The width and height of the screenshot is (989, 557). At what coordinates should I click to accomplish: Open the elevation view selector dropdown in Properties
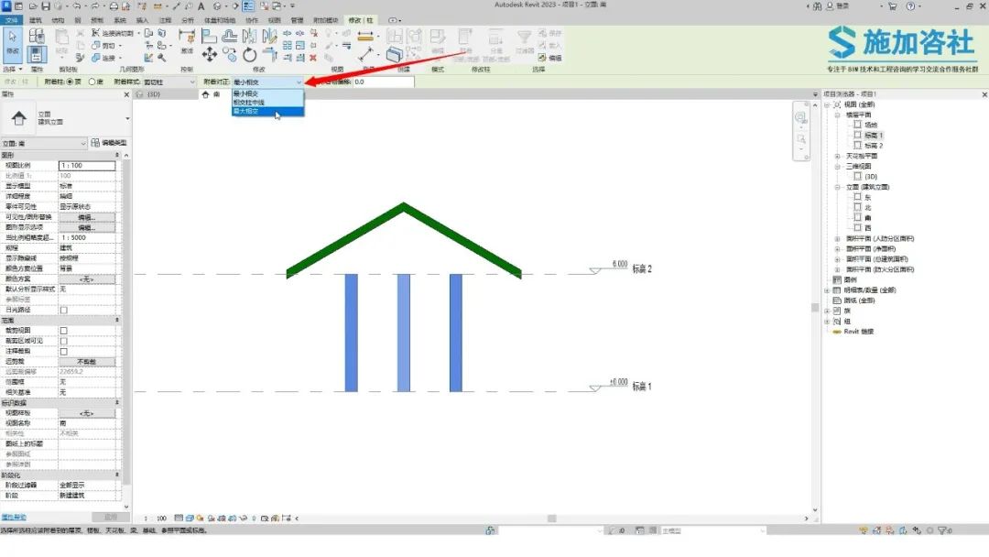click(x=44, y=144)
